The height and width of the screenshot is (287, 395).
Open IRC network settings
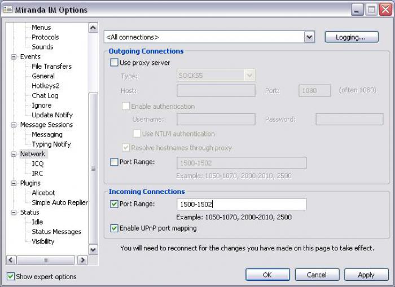pos(37,174)
